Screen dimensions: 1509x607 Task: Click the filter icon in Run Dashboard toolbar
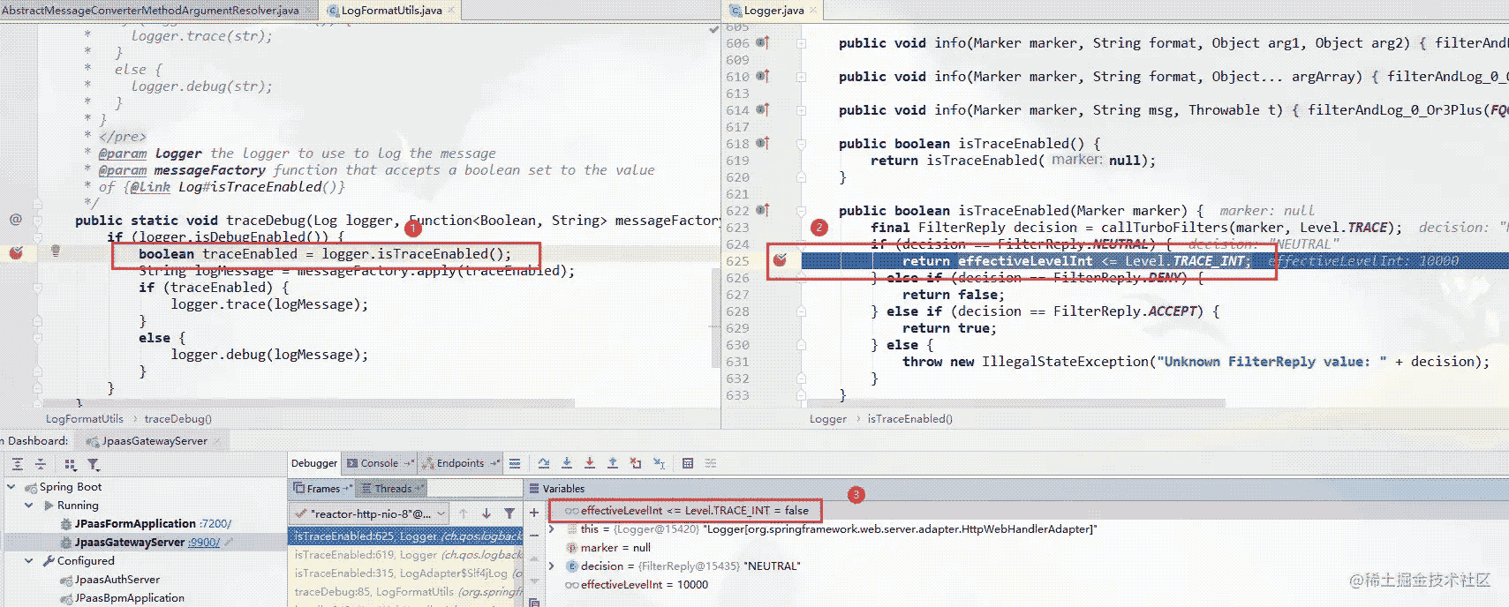tap(94, 464)
